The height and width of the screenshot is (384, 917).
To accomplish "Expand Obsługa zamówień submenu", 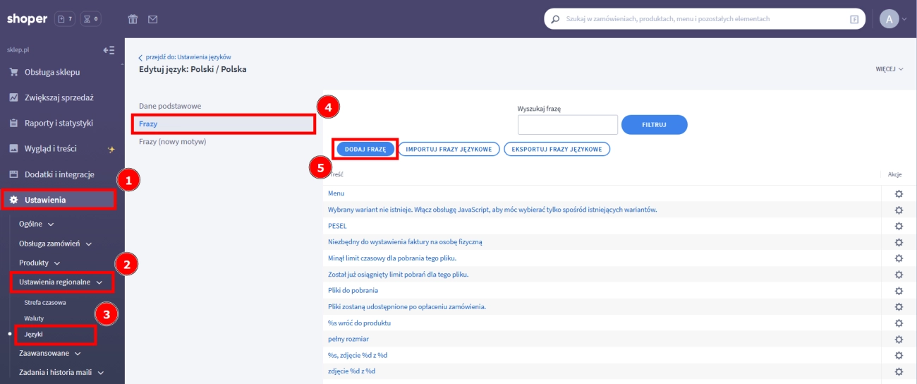I will [55, 244].
